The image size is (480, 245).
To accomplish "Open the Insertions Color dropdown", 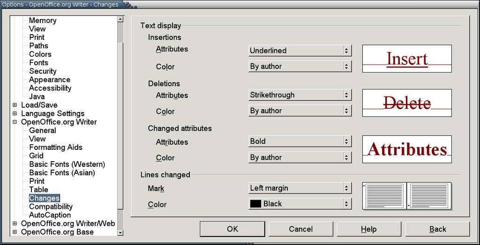I will [x=300, y=67].
